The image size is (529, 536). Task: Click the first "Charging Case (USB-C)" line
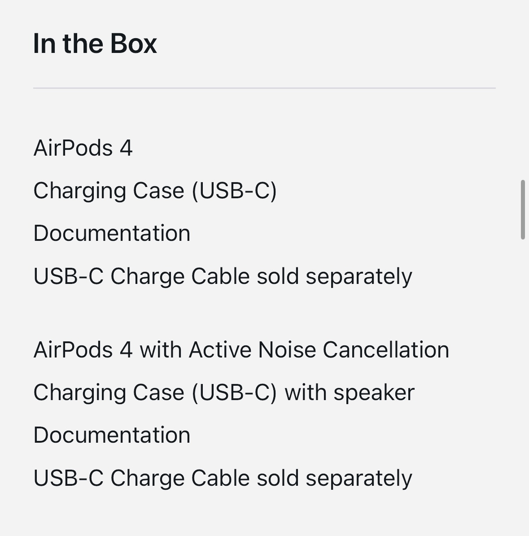tap(155, 191)
